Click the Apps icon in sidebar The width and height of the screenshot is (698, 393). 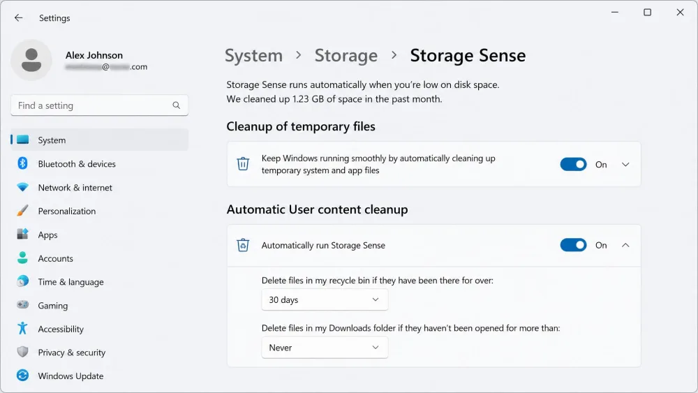pos(23,234)
